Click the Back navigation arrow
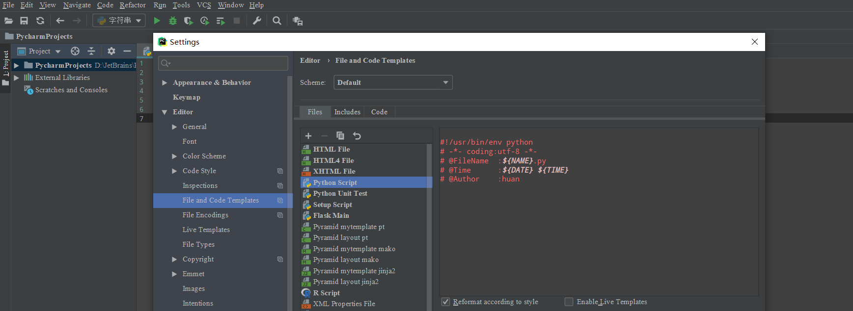 coord(60,21)
